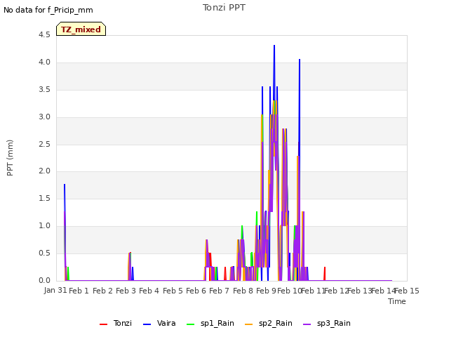Click the Feb 9 x-axis tick label
This screenshot has width=449, height=337.
[x=266, y=291]
